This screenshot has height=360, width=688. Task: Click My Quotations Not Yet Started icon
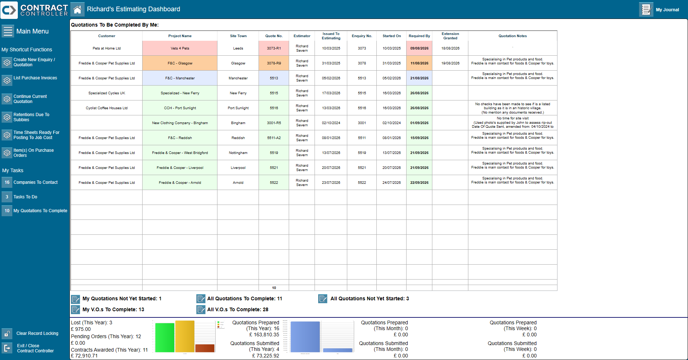pyautogui.click(x=75, y=299)
